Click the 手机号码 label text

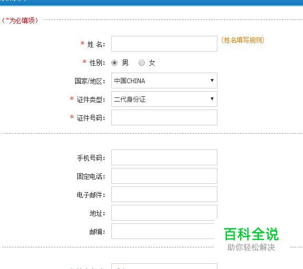pyautogui.click(x=91, y=158)
